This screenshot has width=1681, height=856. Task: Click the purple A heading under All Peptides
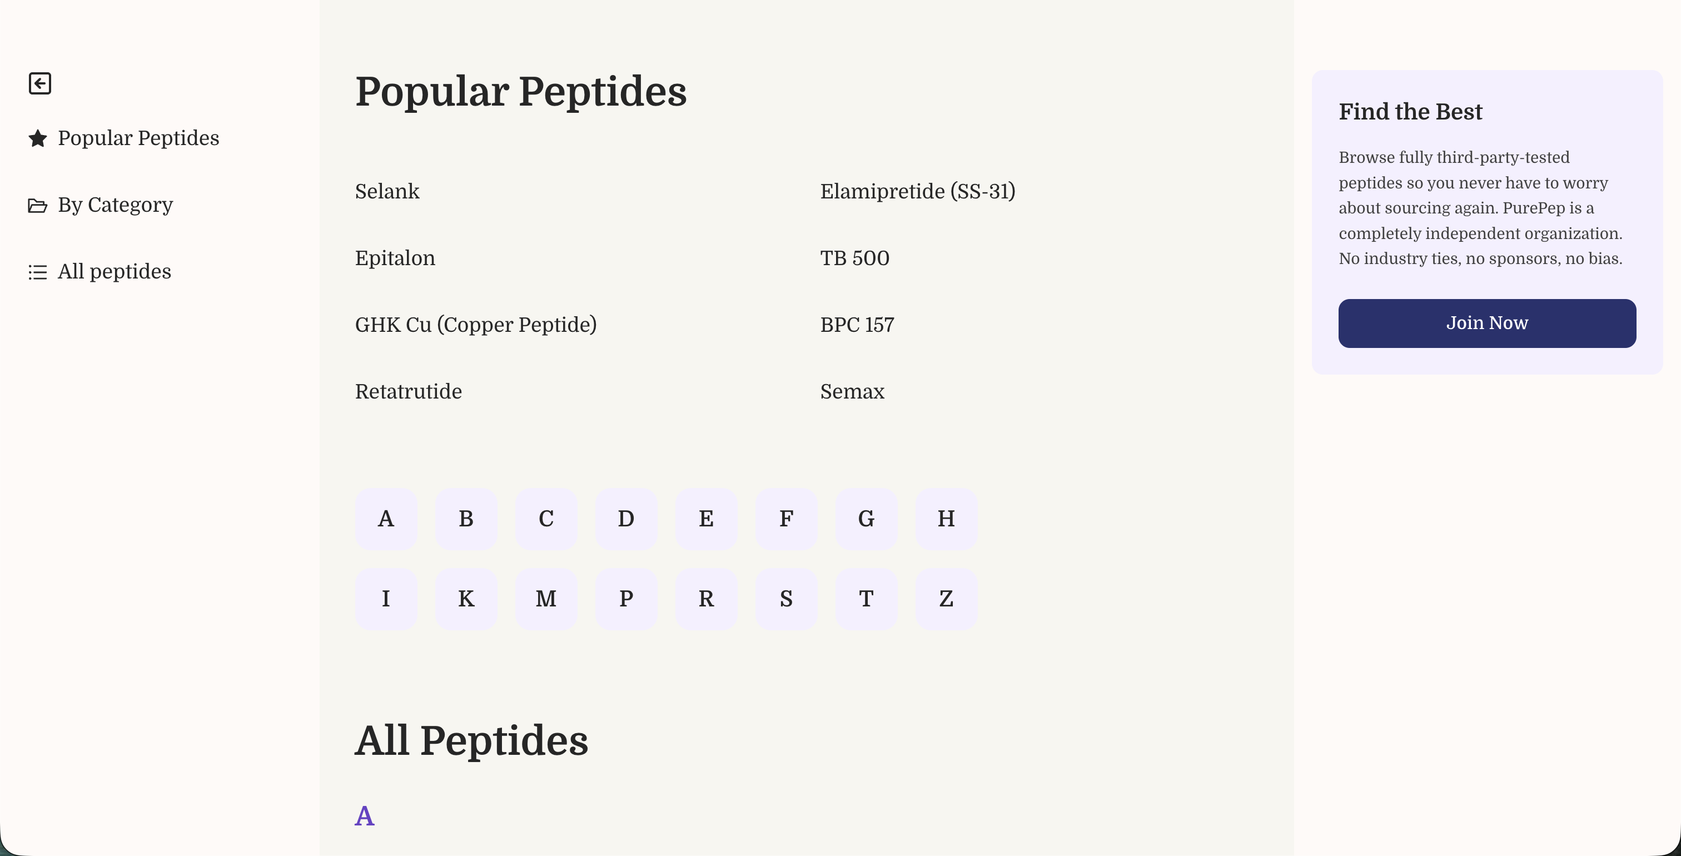[x=364, y=815]
